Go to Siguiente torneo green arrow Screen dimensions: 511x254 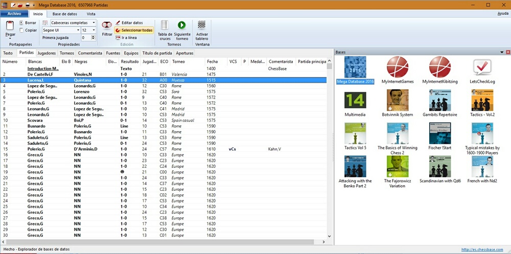tap(182, 25)
